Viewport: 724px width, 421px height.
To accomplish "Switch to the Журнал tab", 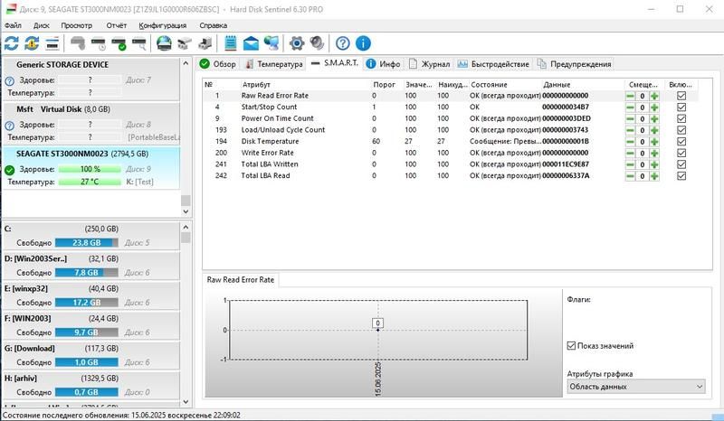I will (x=429, y=64).
